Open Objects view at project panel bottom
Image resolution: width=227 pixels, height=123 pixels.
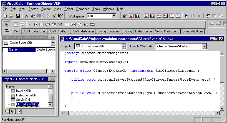pos(7,112)
